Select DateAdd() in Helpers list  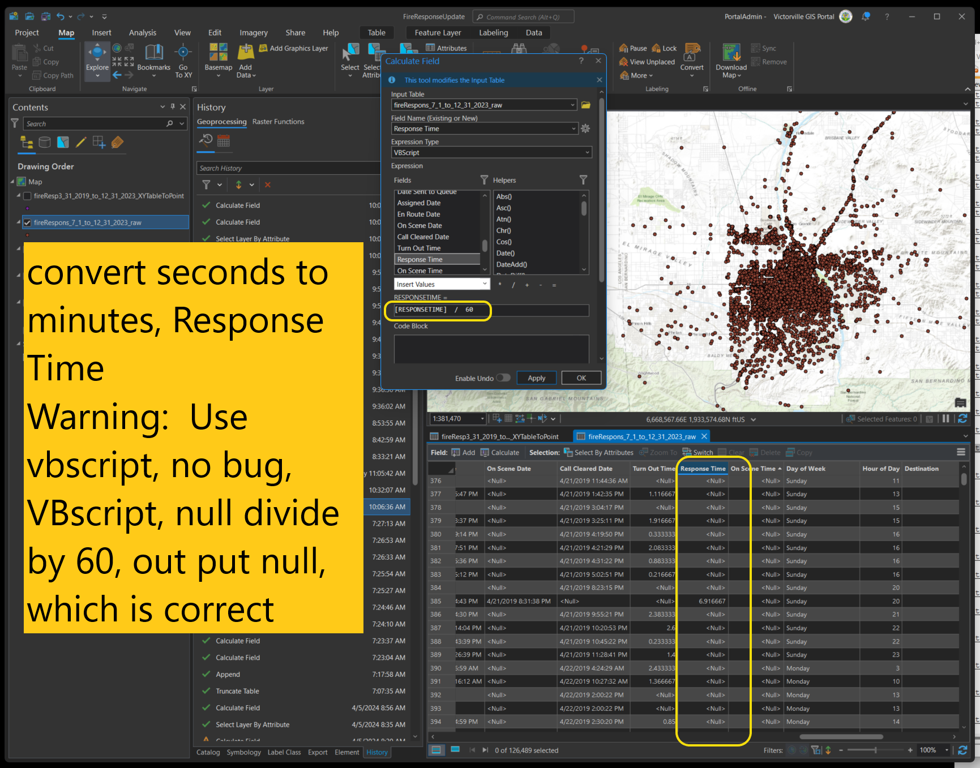[511, 264]
